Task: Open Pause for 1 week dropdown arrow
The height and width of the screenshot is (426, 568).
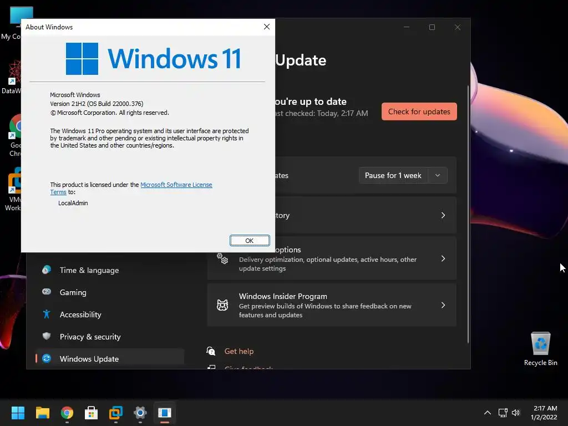Action: (x=438, y=175)
